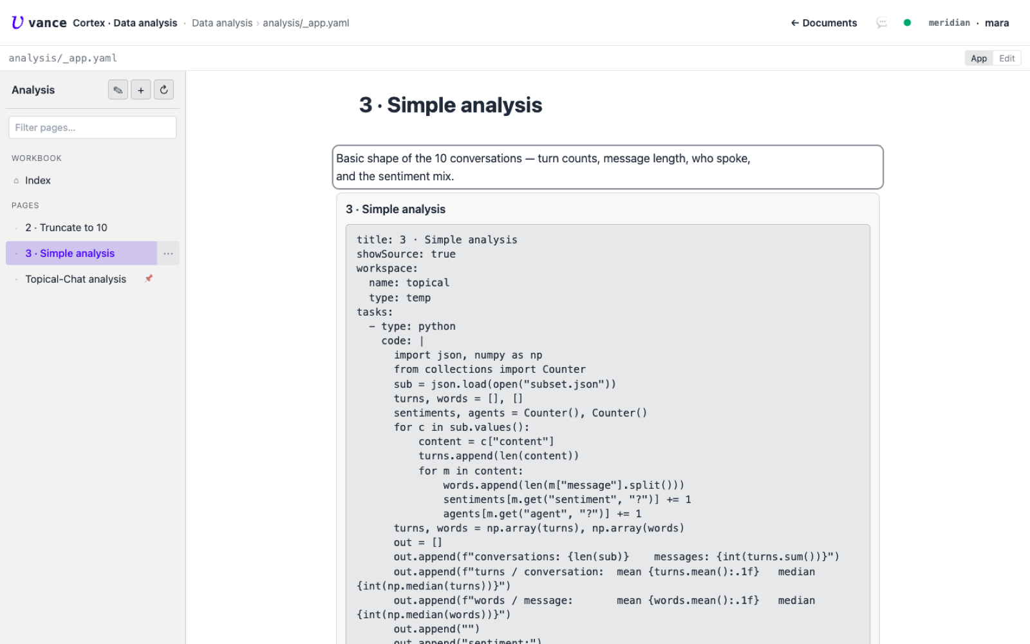Click the json.load subset.json code line

pos(505,384)
